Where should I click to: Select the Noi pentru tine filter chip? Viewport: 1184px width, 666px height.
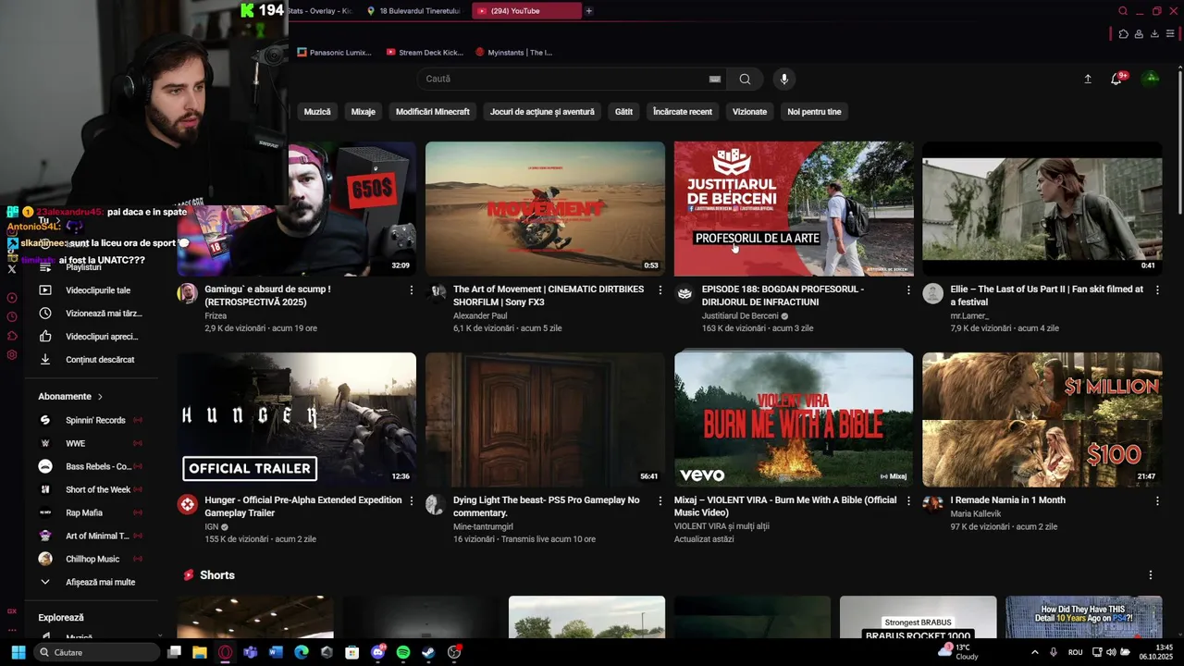click(814, 112)
